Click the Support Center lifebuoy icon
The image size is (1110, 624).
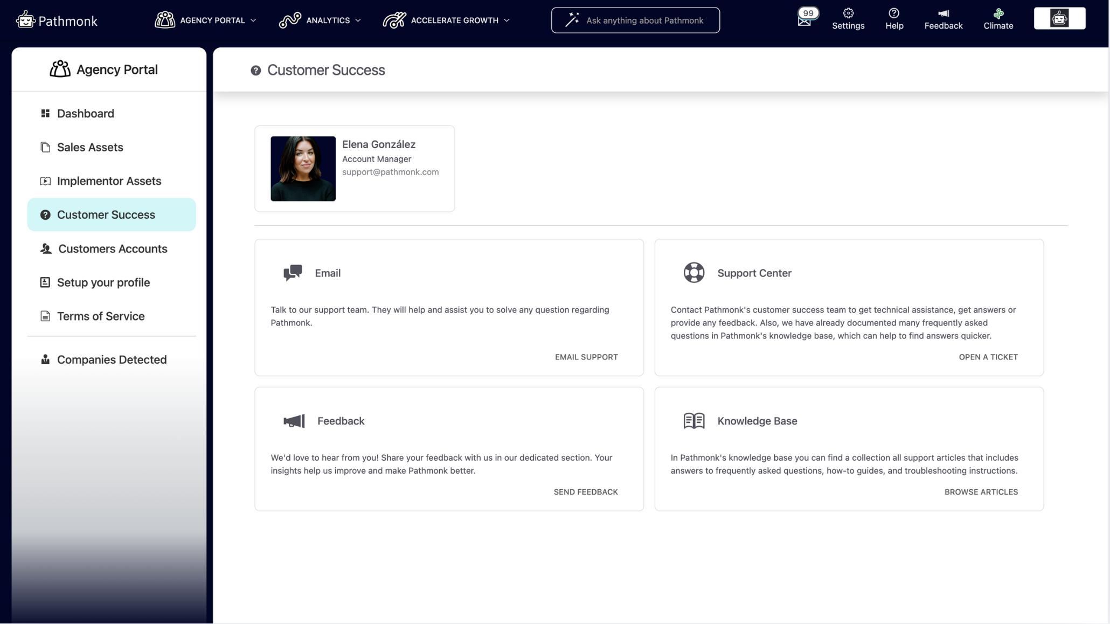(693, 273)
